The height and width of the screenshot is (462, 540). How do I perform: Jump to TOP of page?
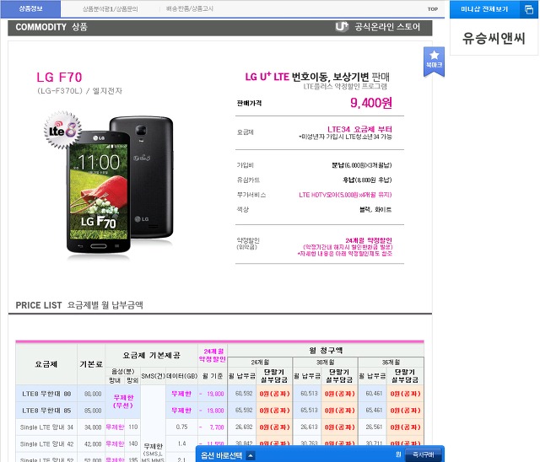(433, 9)
